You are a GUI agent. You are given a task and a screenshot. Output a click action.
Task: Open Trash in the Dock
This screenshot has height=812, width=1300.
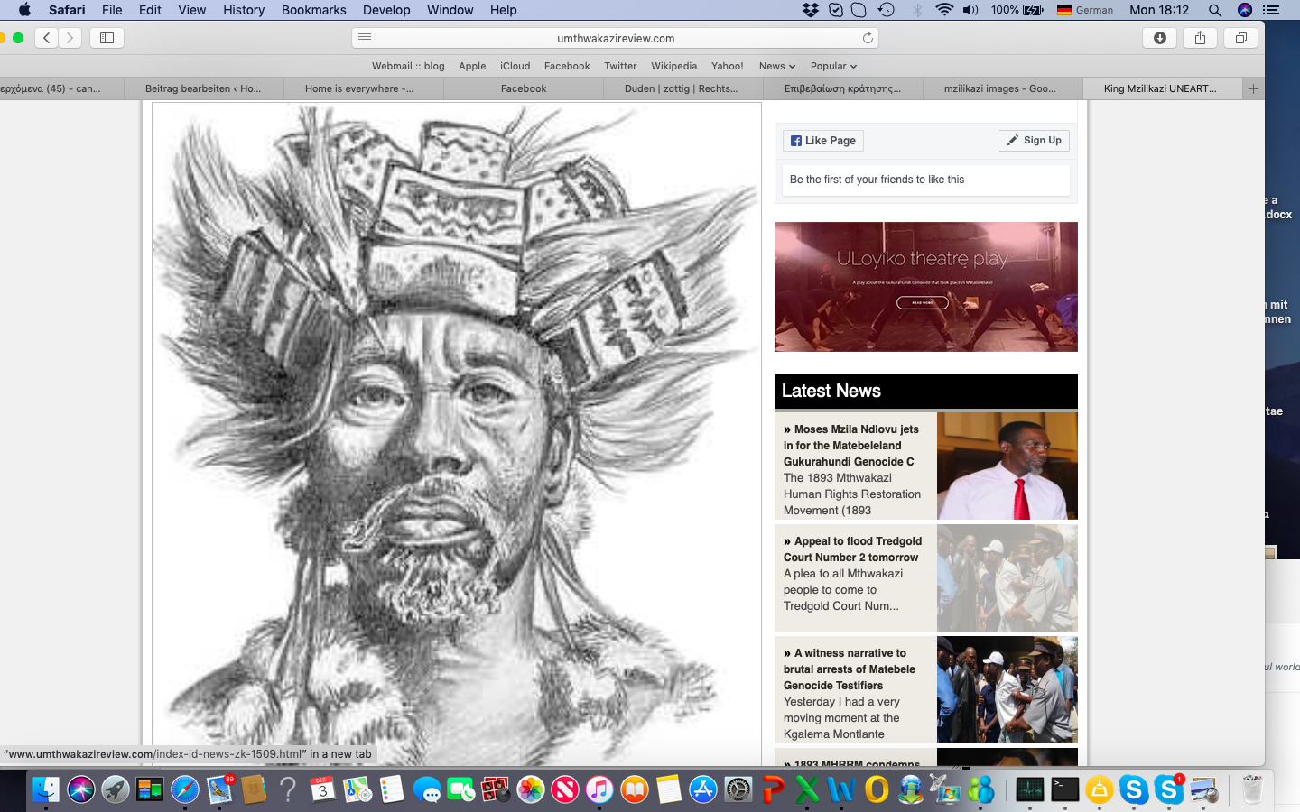(x=1252, y=789)
